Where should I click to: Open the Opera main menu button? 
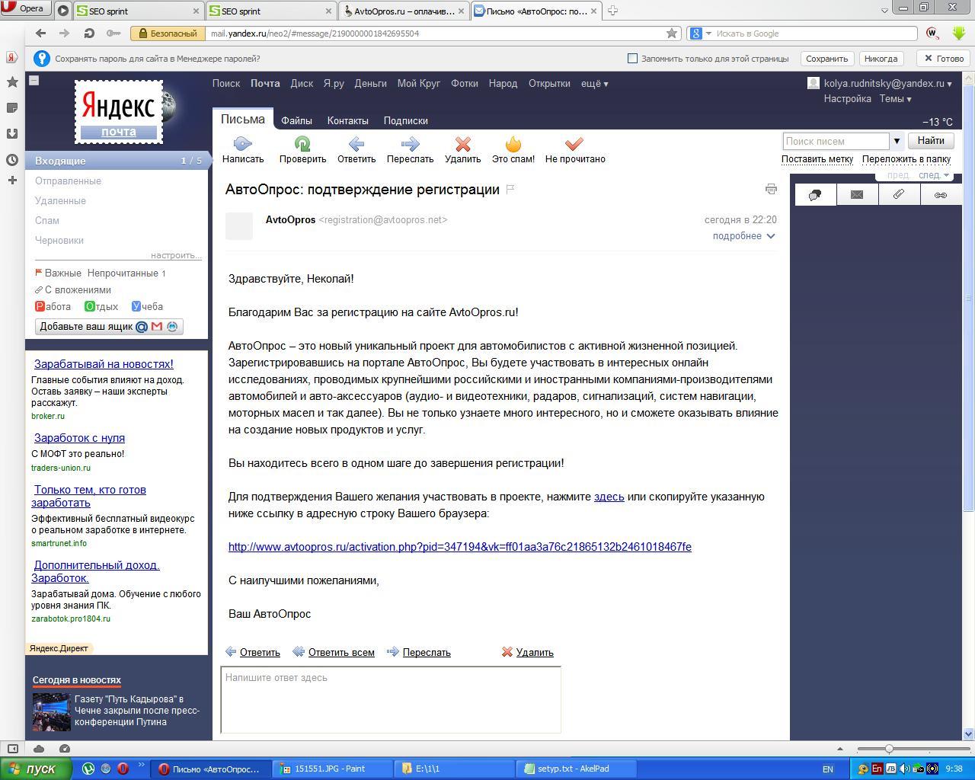coord(25,8)
